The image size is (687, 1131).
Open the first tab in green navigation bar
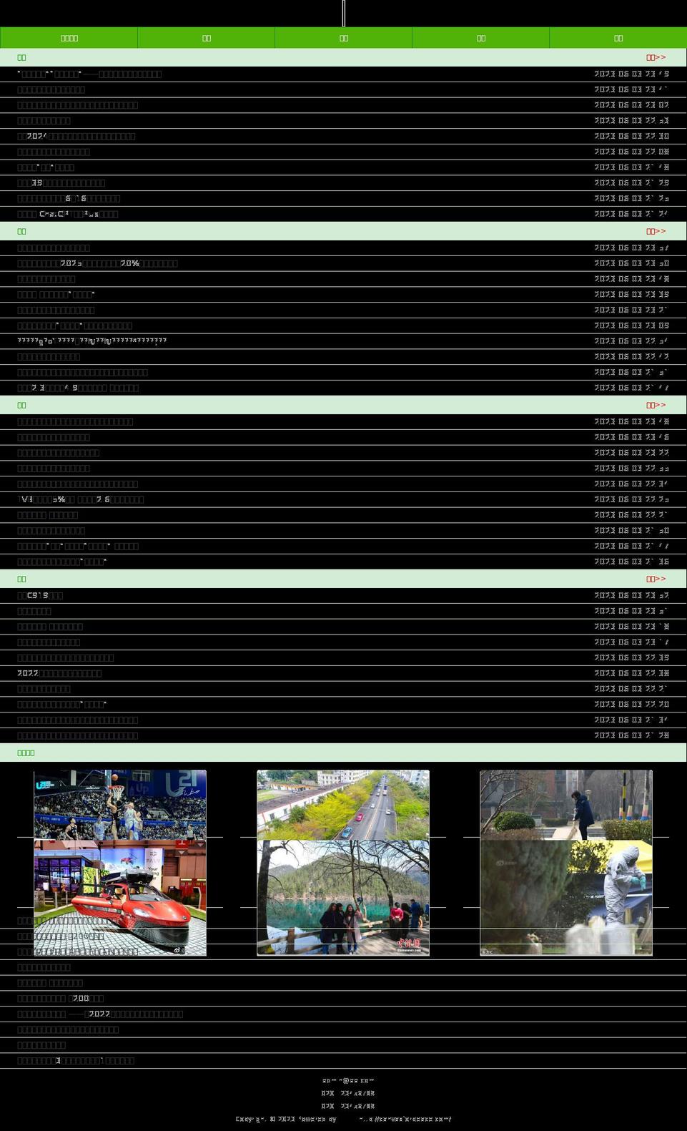[x=69, y=38]
